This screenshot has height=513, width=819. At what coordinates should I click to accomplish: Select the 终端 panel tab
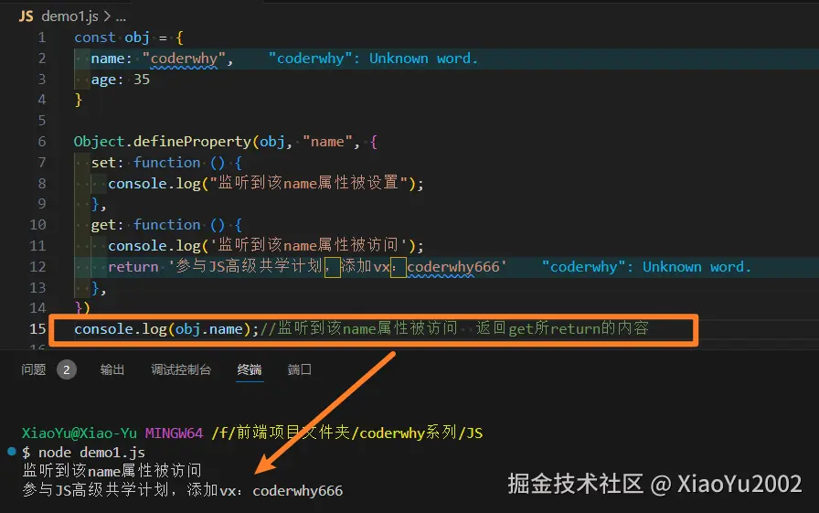click(250, 369)
